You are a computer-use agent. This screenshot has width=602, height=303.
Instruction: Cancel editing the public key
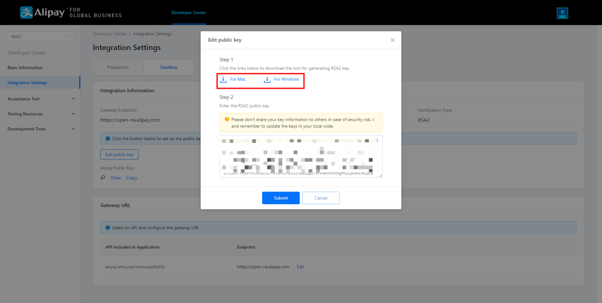(321, 198)
